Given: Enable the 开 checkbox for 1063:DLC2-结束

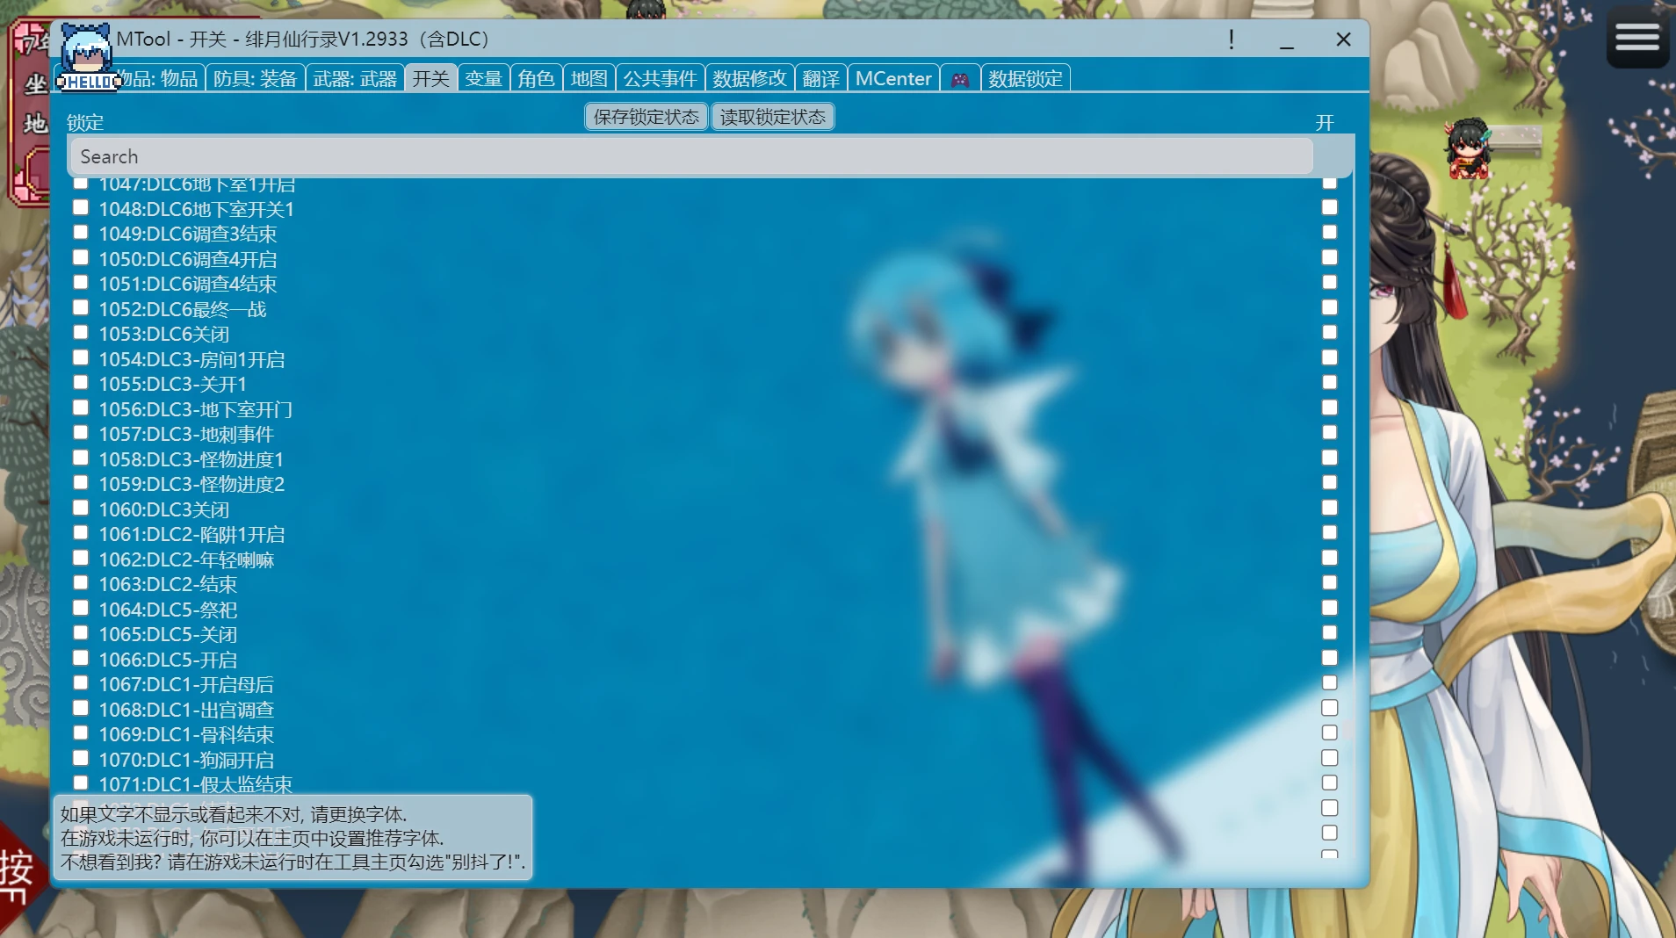Looking at the screenshot, I should [1330, 582].
